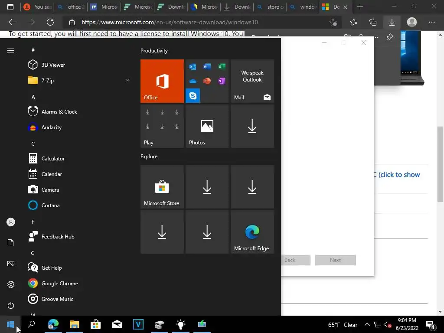Open Edge profile avatar
The image size is (444, 333).
click(x=412, y=22)
